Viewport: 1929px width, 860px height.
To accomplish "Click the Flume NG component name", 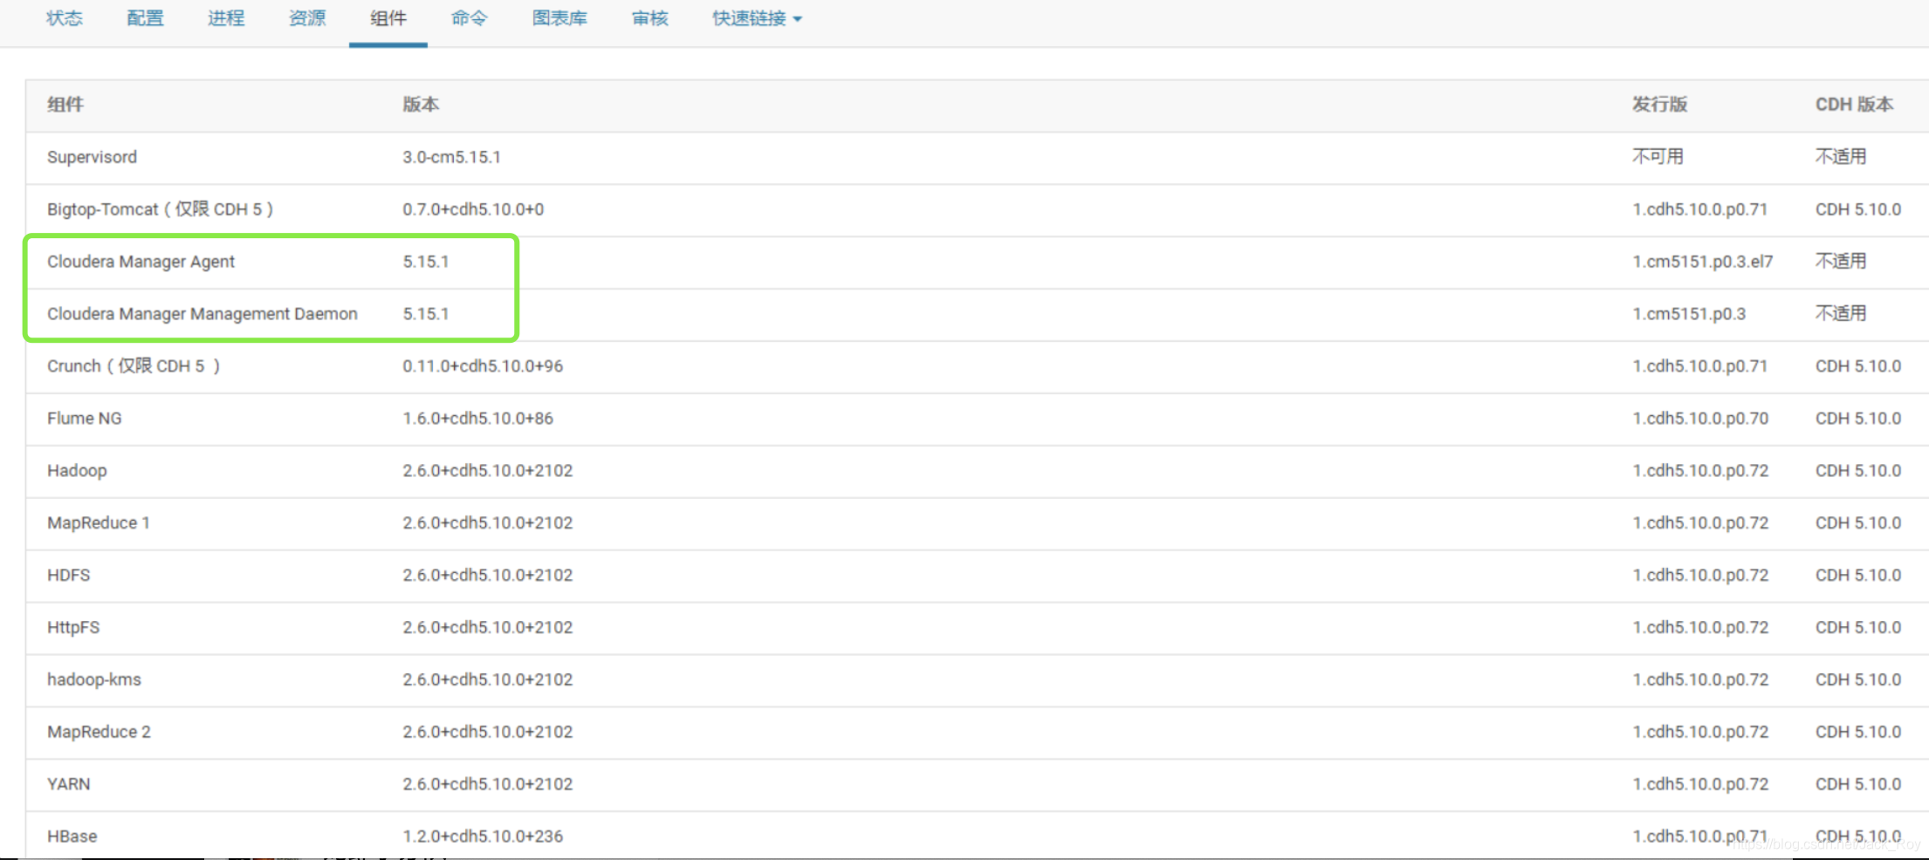I will pos(85,419).
